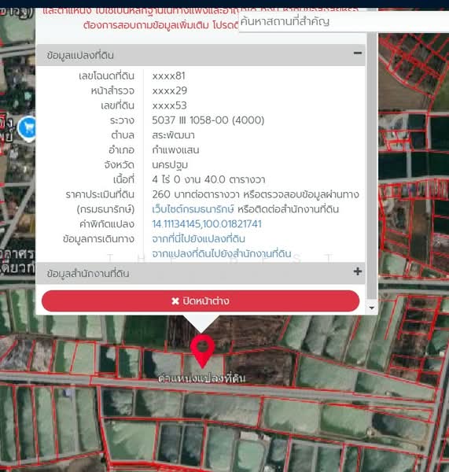
Task: Select the 260 บาทต่อตารางวา appraisal price text
Action: (x=195, y=194)
